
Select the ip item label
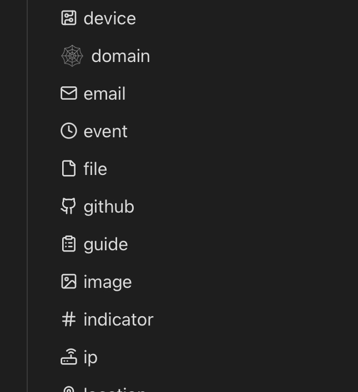(90, 358)
